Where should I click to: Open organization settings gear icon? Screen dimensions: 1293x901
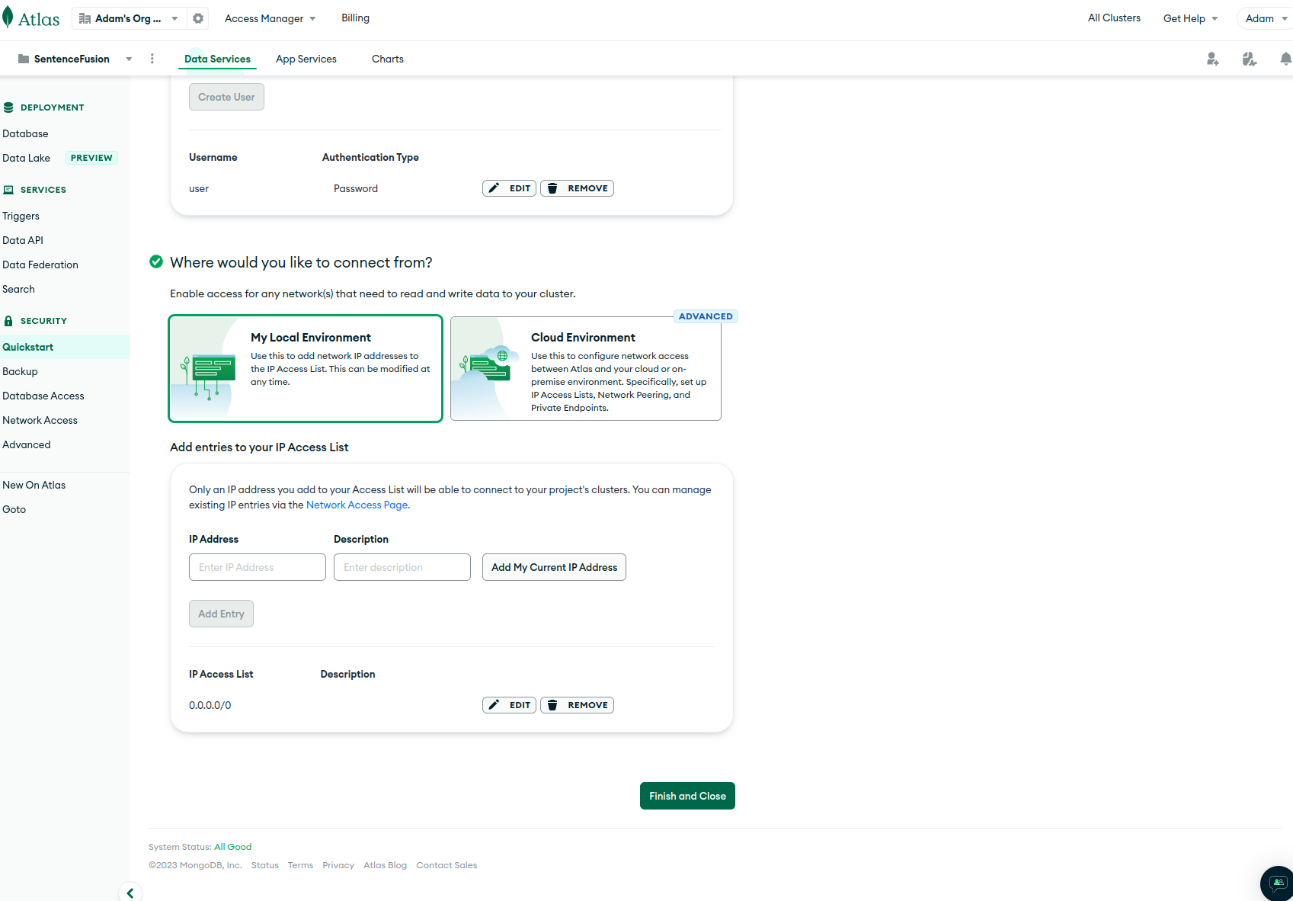(x=198, y=18)
